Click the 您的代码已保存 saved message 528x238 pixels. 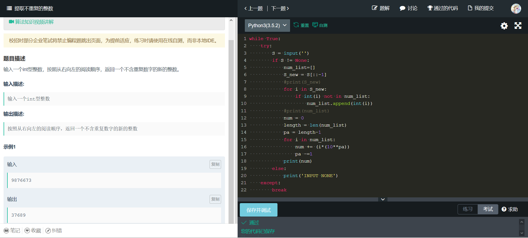point(258,231)
